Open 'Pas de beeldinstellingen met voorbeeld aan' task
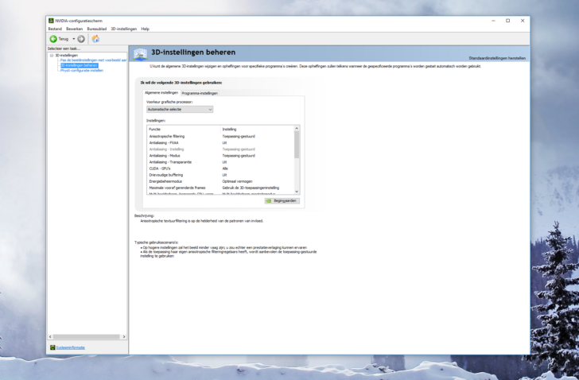This screenshot has height=380, width=579. (93, 60)
